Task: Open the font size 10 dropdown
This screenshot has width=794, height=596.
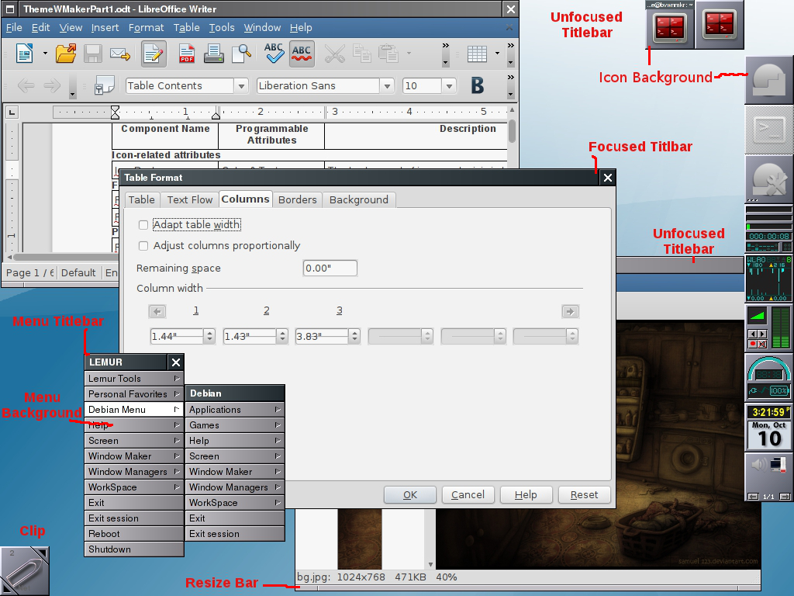Action: coord(449,86)
